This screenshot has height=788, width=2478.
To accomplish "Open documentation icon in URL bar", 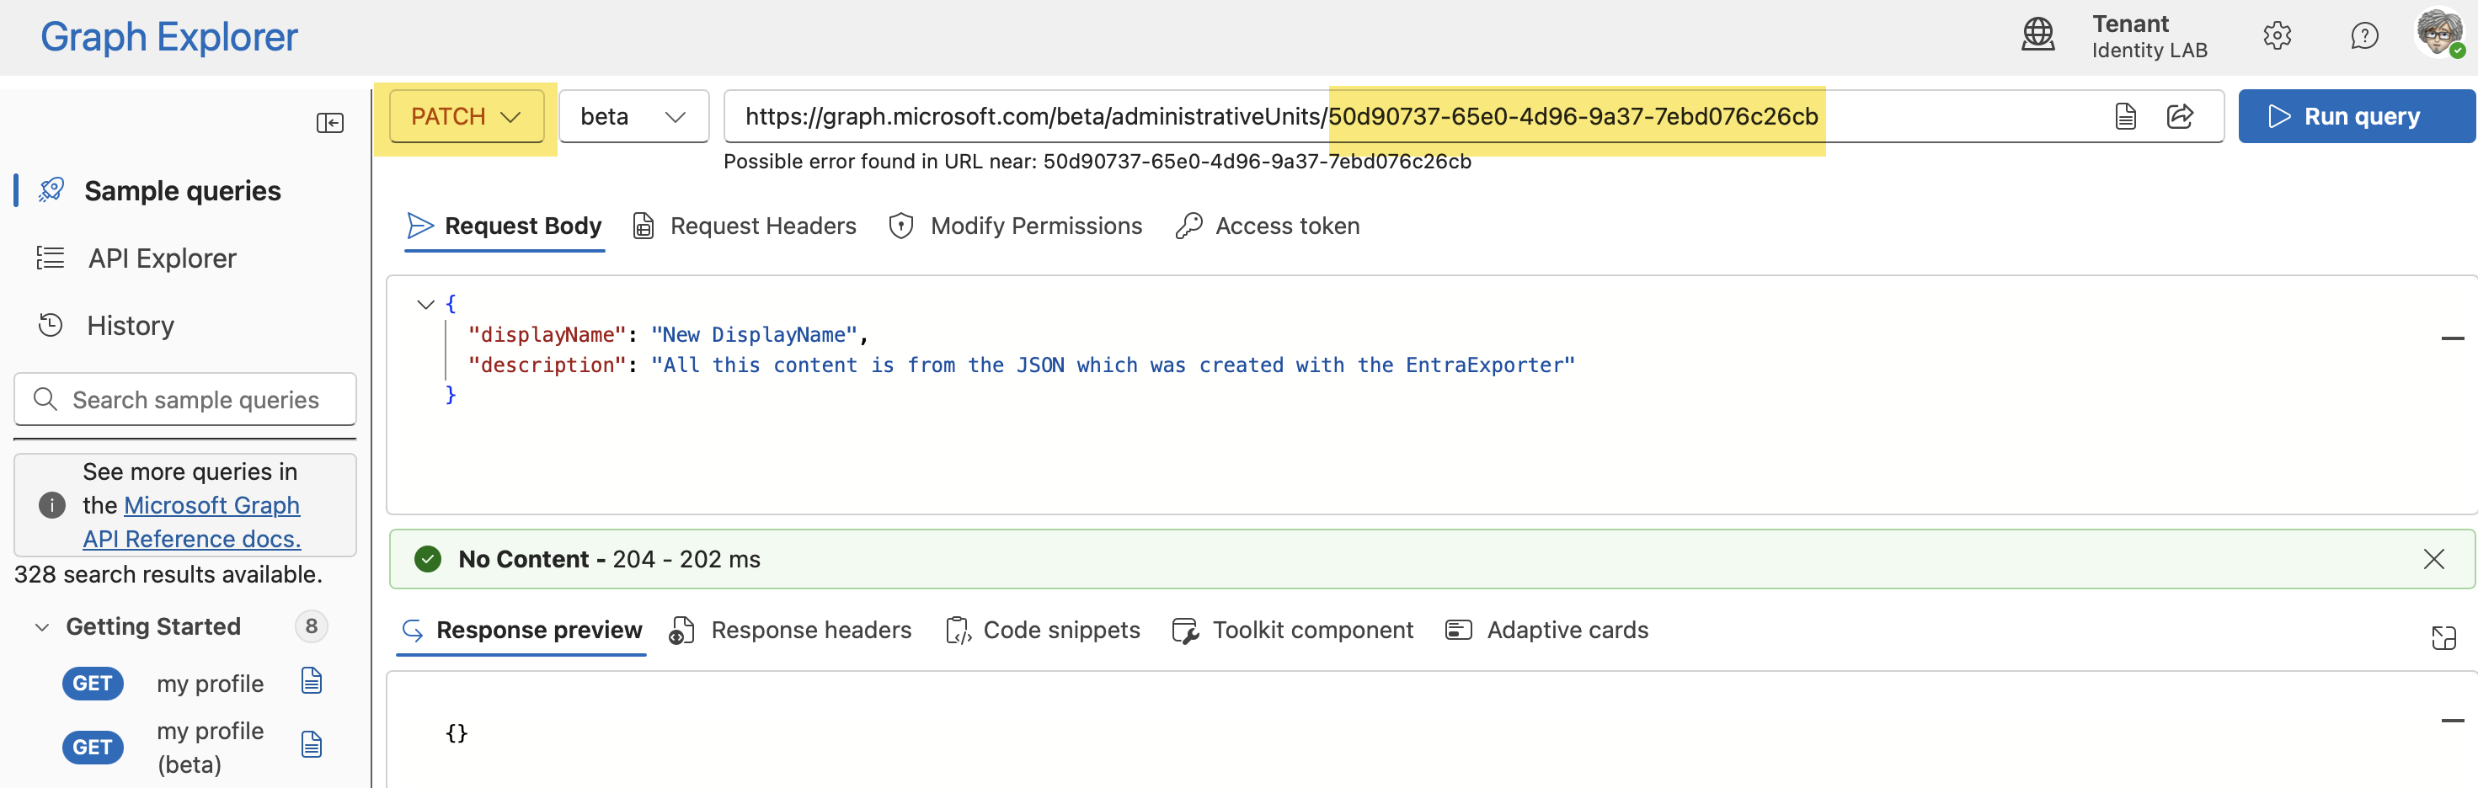I will (2125, 117).
